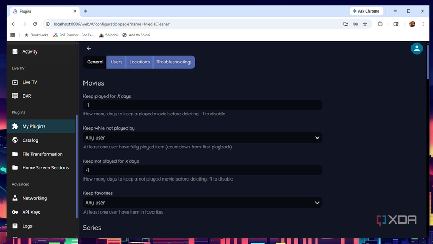Screen dimensions: 433x244
Task: Open Networking settings icon
Action: (15, 198)
